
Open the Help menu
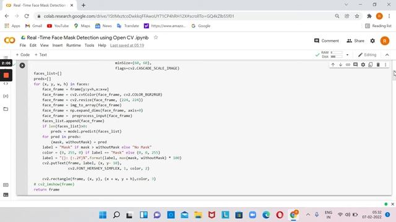point(102,45)
